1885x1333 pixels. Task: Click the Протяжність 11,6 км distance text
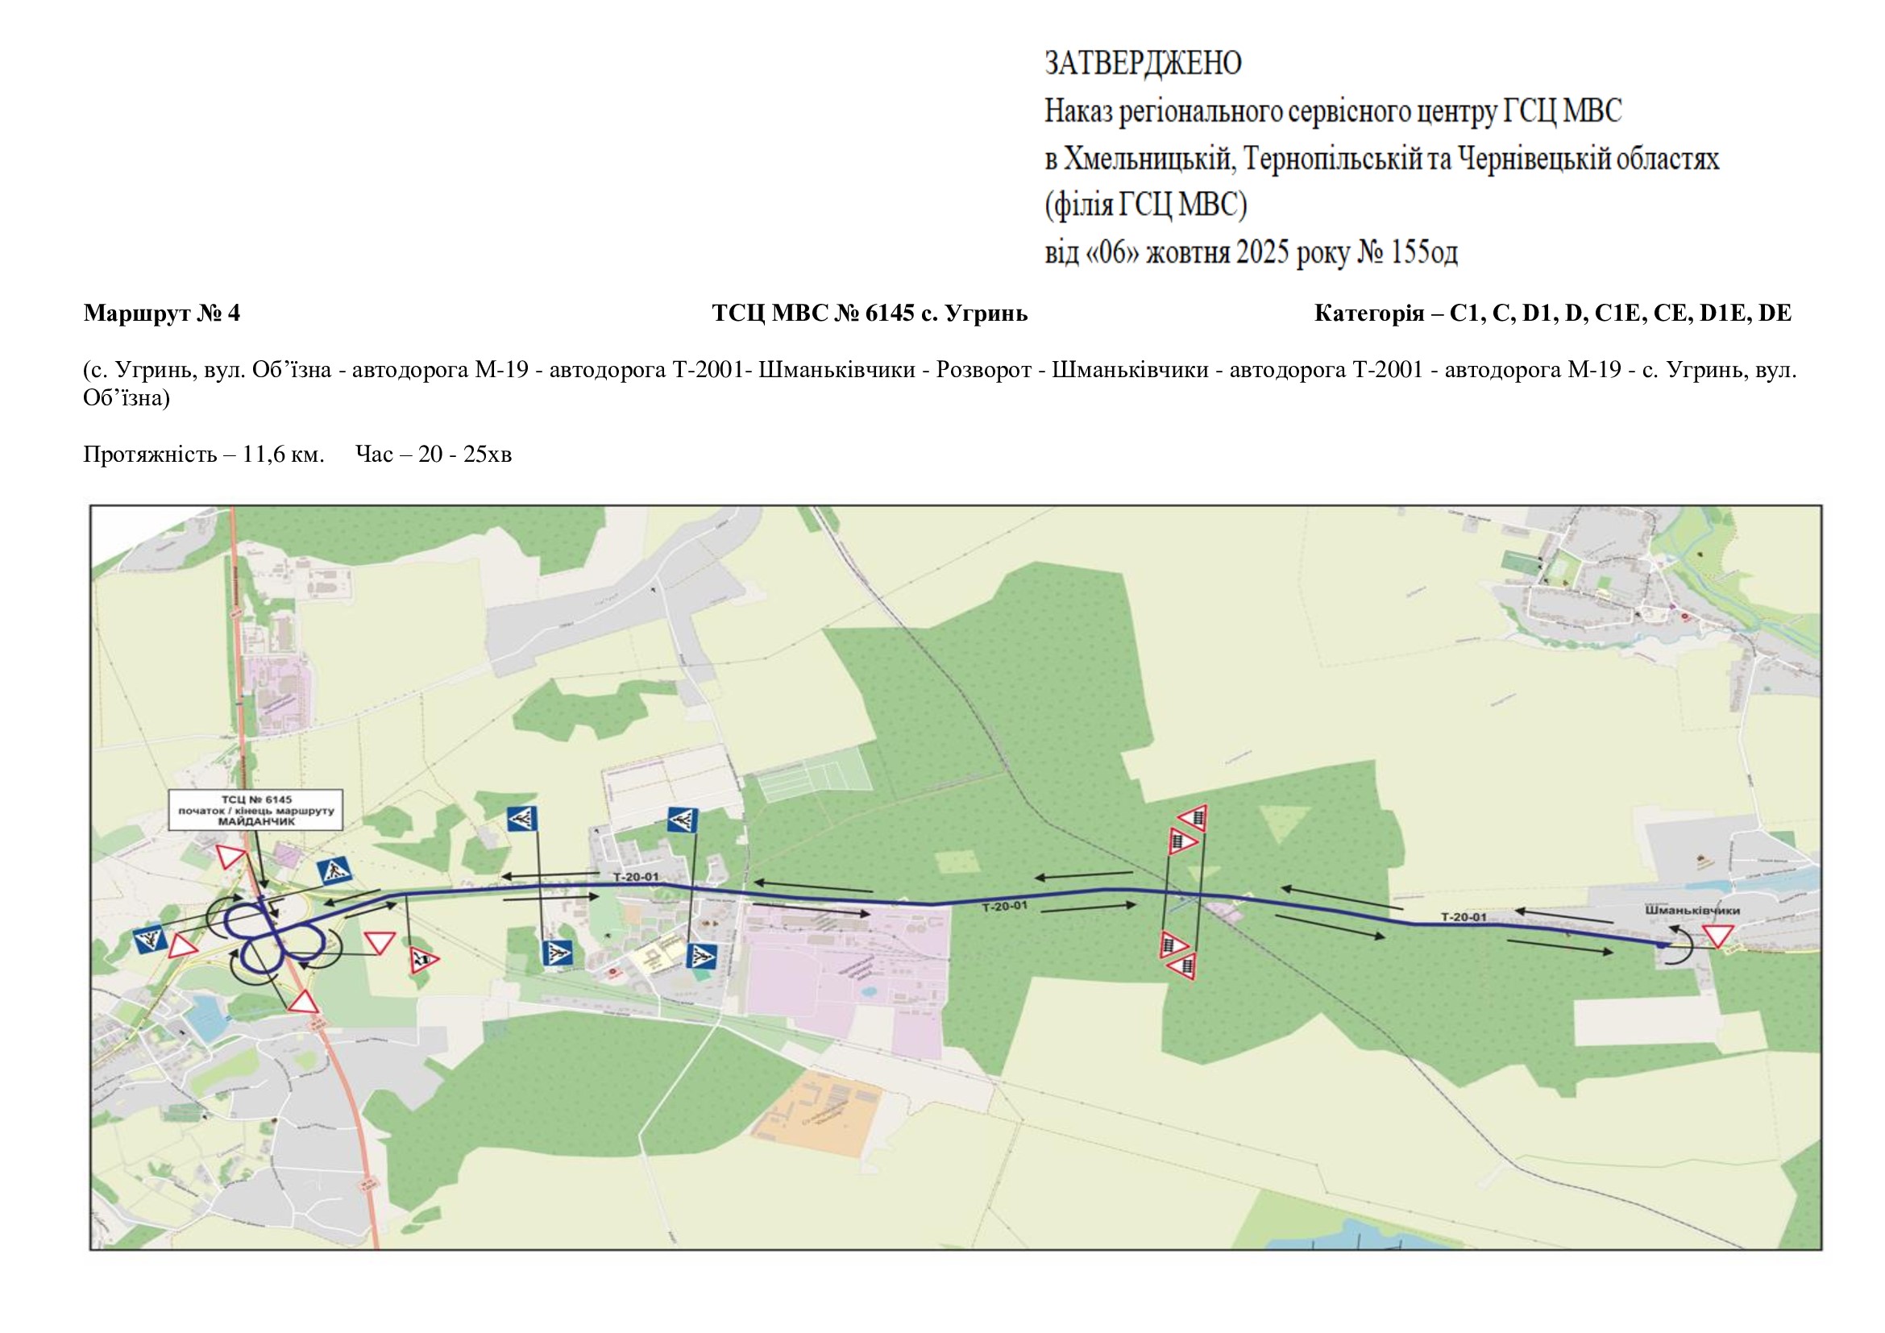pos(204,454)
